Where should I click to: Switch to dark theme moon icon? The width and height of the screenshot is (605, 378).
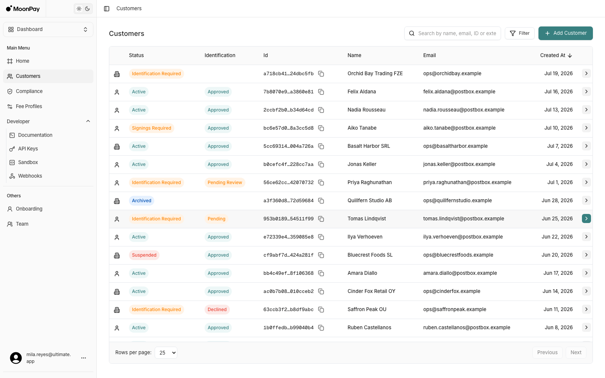click(x=87, y=9)
